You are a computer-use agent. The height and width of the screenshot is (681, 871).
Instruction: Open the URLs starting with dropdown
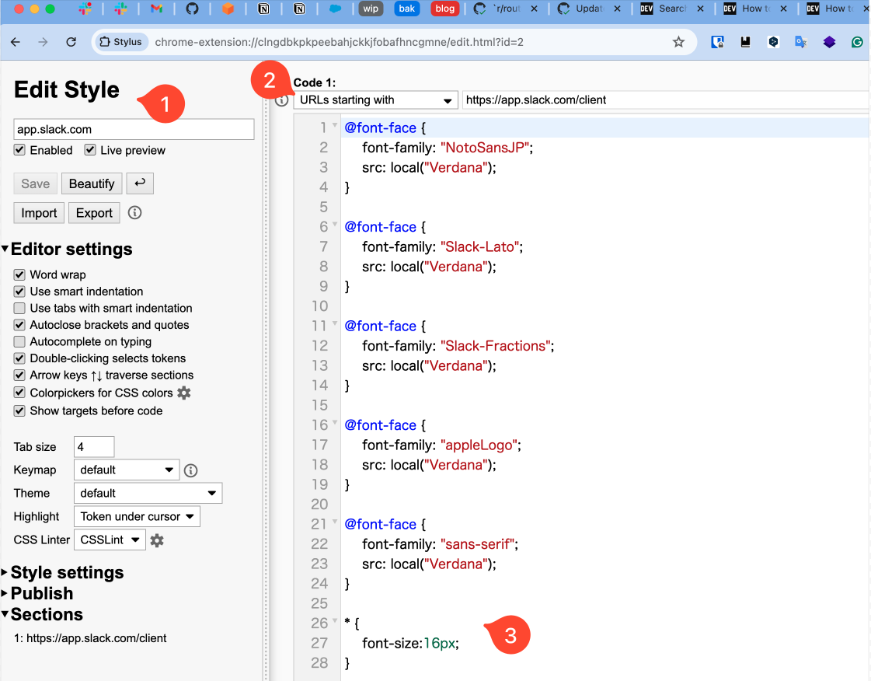pos(375,100)
